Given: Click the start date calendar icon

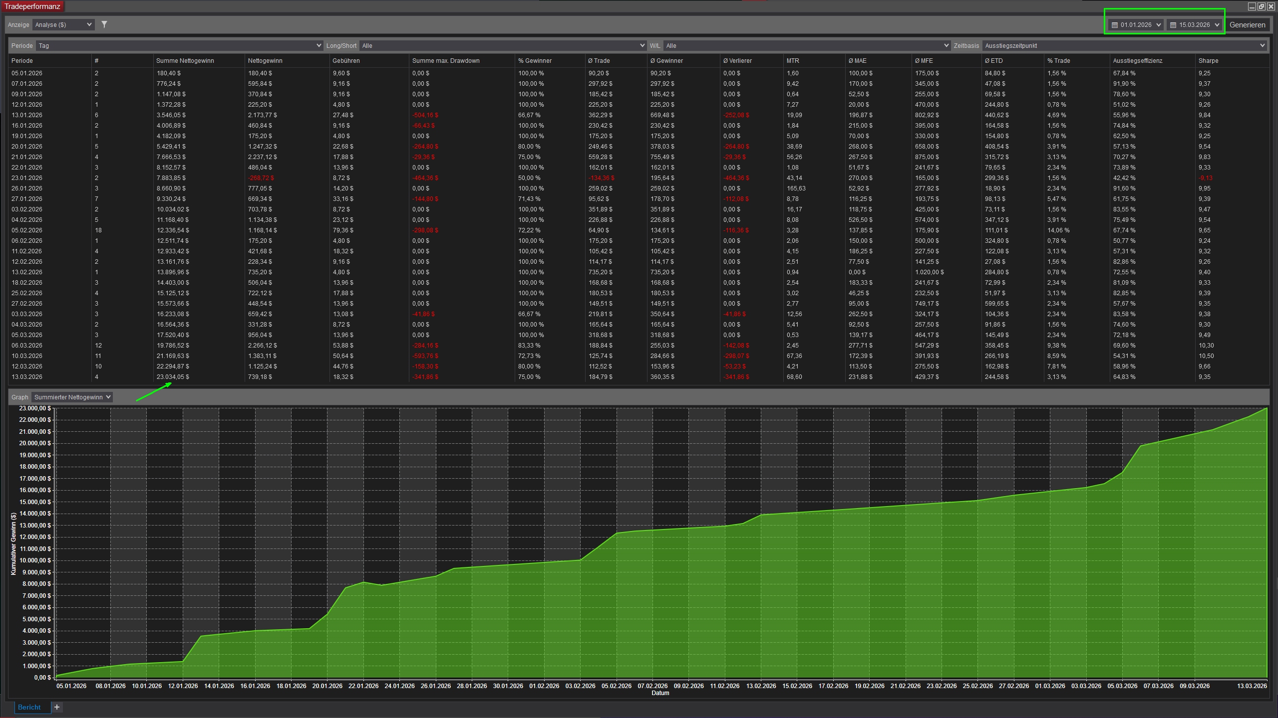Looking at the screenshot, I should 1115,25.
